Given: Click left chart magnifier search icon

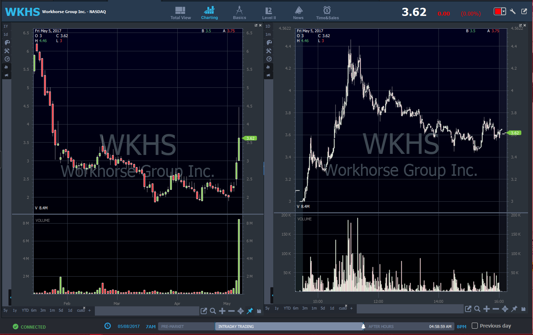Looking at the screenshot, I should (213, 311).
